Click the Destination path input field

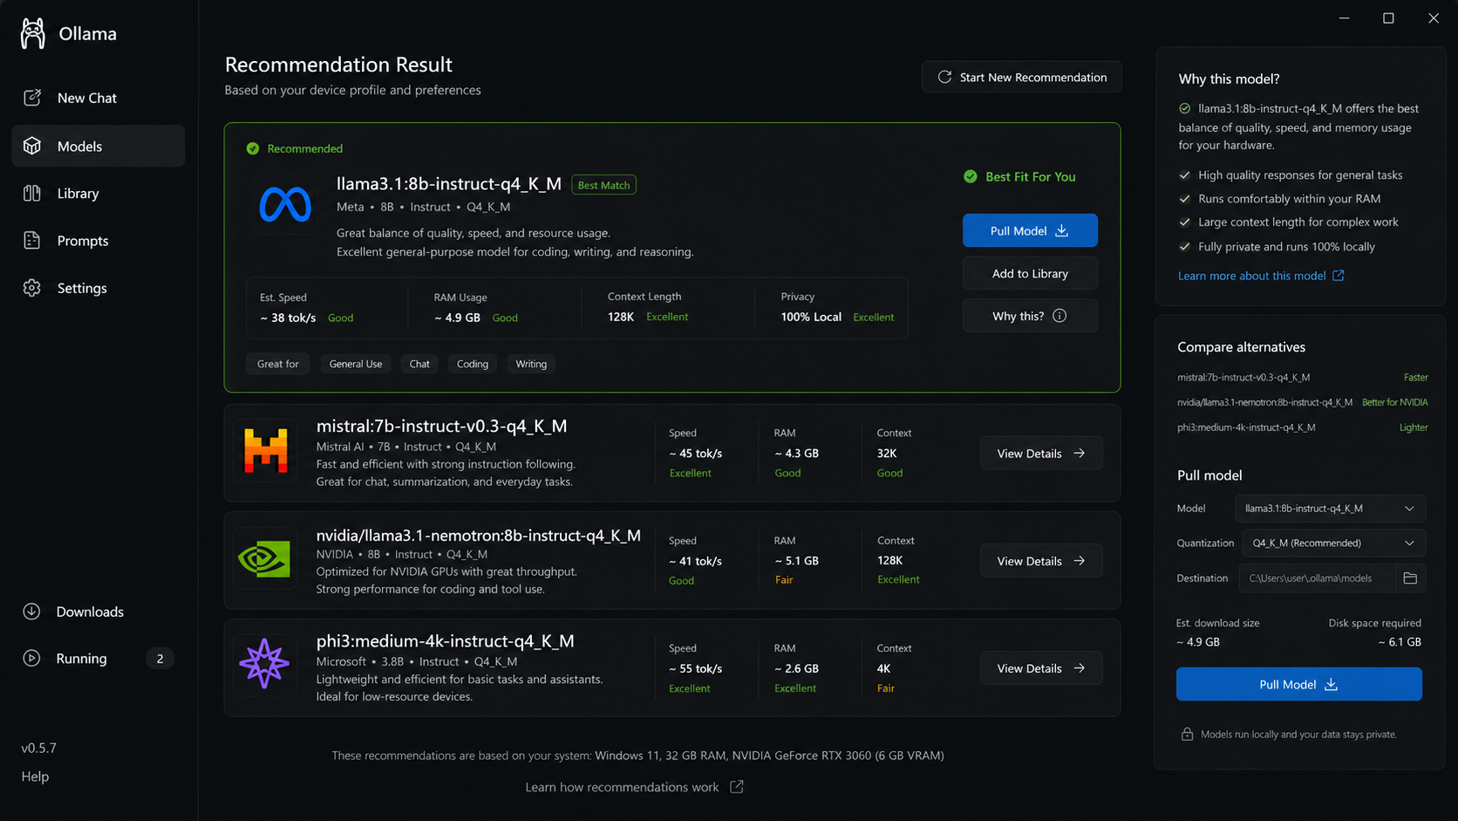[1317, 578]
